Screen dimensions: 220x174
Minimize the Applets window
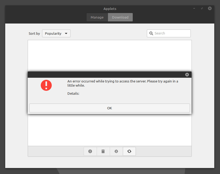pos(194,8)
